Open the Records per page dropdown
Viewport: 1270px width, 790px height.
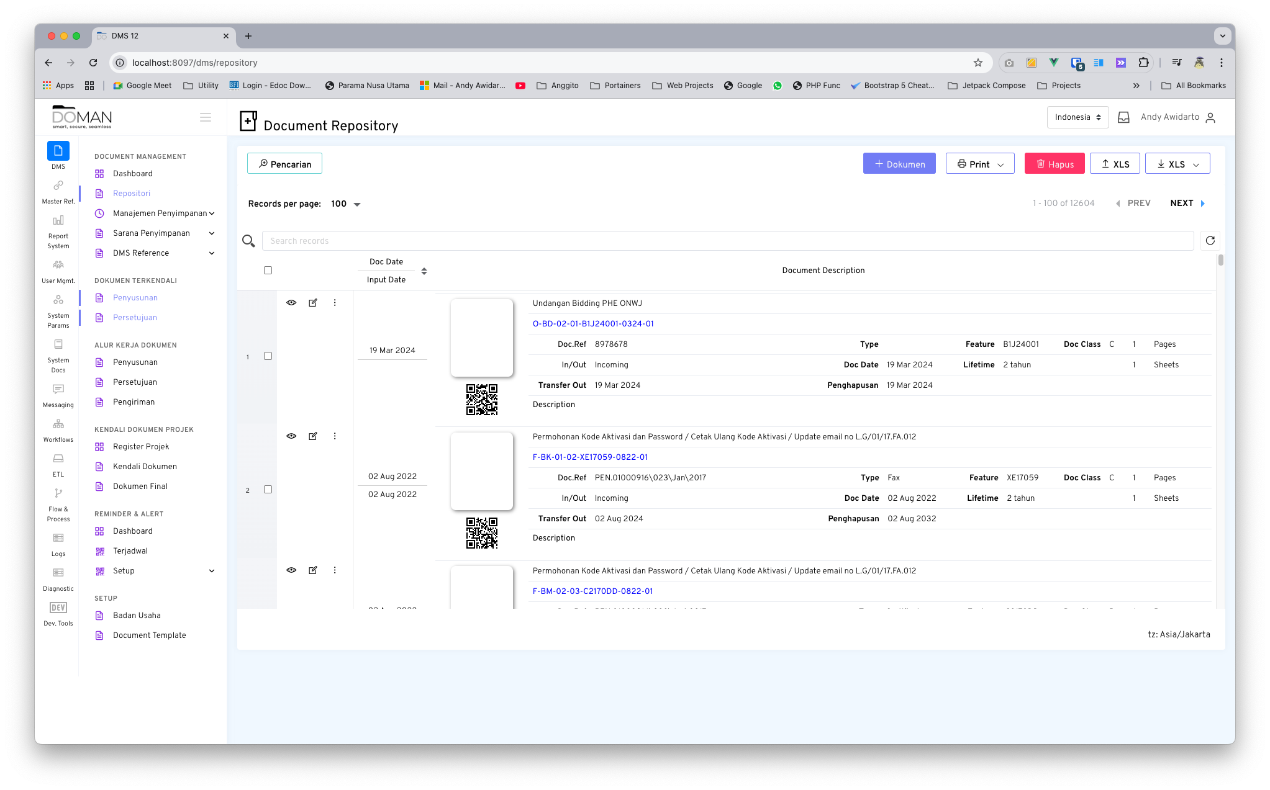click(344, 204)
